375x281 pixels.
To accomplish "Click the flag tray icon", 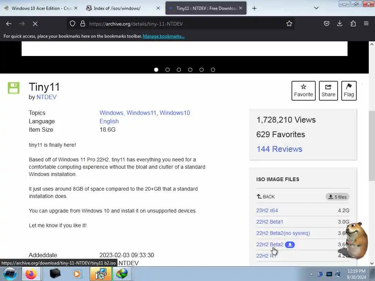I will coord(320,274).
